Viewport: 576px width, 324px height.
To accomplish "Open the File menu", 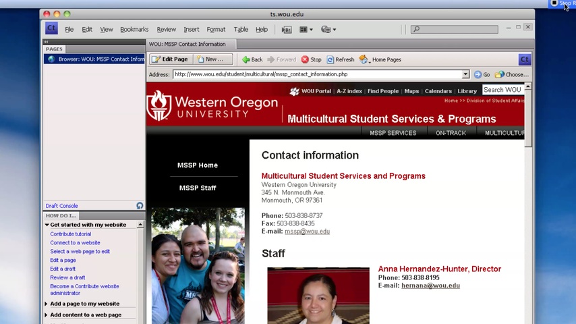I will [x=69, y=30].
